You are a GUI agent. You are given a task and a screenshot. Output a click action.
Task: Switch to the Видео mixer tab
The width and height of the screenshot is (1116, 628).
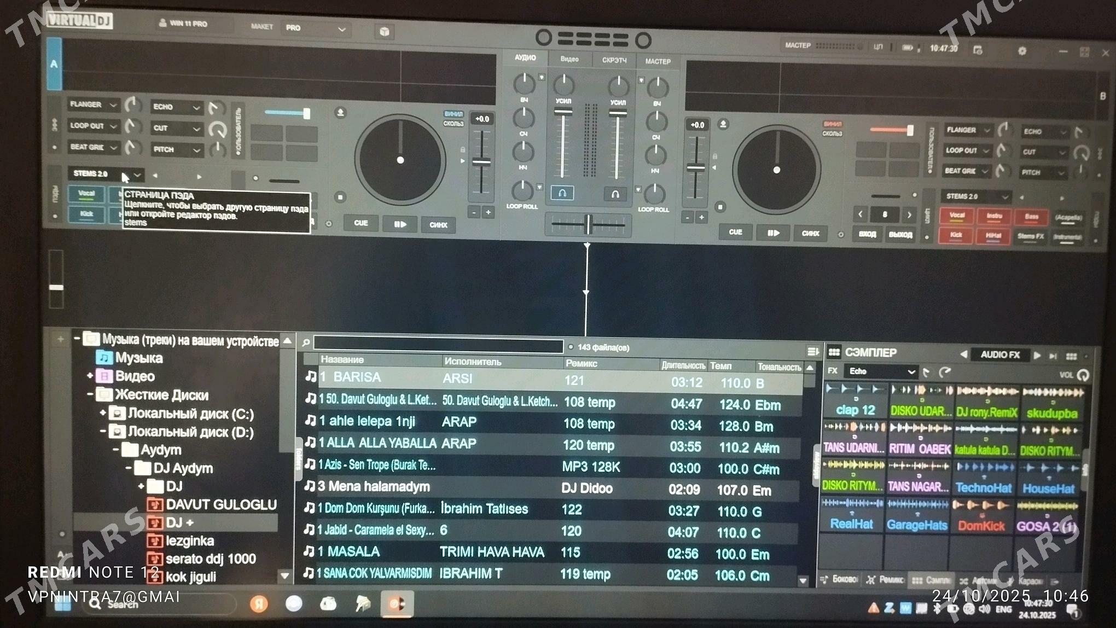click(x=569, y=59)
